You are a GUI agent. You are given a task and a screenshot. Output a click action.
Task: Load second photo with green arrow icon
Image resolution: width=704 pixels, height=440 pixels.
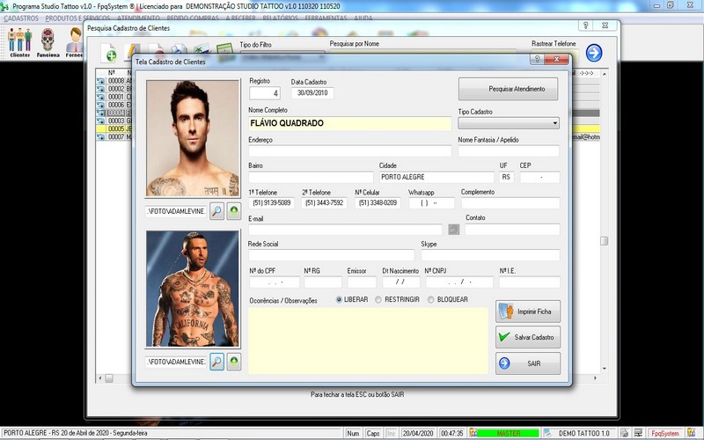tap(234, 362)
